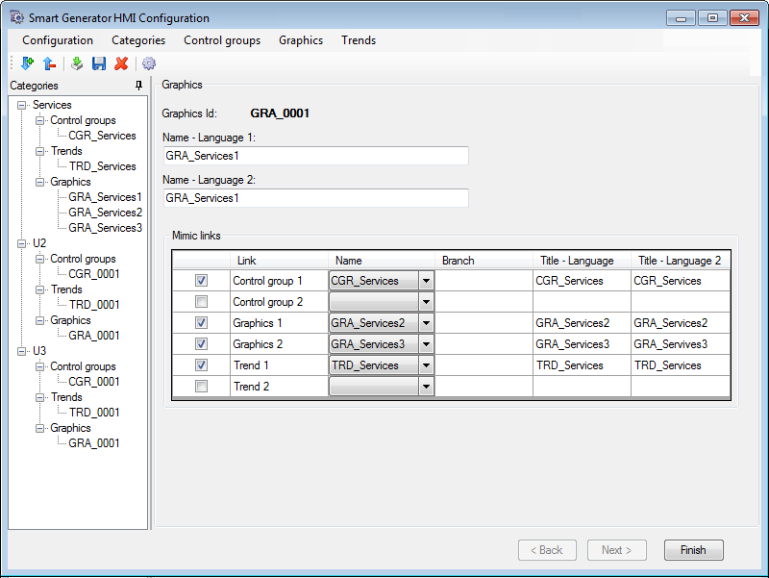
Task: Pin the Categories panel with pushpin icon
Action: tap(139, 86)
